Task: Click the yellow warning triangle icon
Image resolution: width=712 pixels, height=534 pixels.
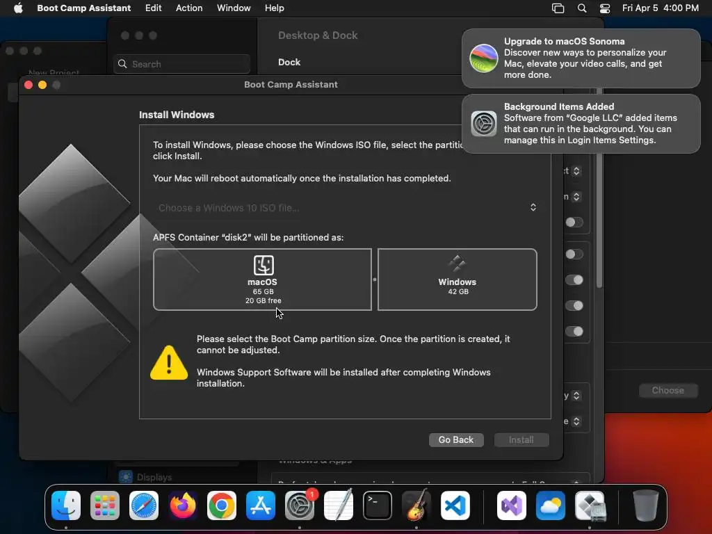Action: click(169, 362)
